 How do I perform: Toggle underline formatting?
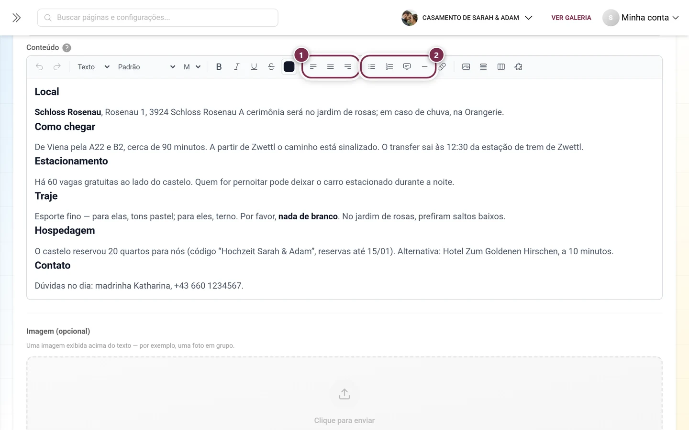pyautogui.click(x=254, y=67)
